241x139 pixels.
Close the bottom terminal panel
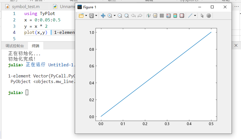click(236, 45)
